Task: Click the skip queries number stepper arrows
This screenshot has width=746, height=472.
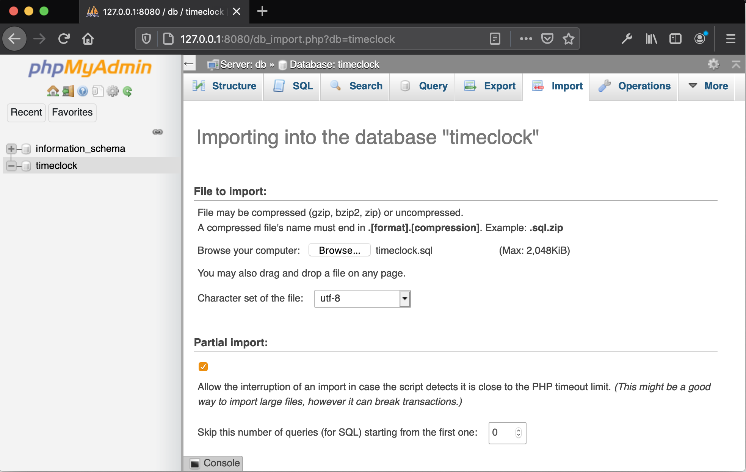Action: coord(518,433)
